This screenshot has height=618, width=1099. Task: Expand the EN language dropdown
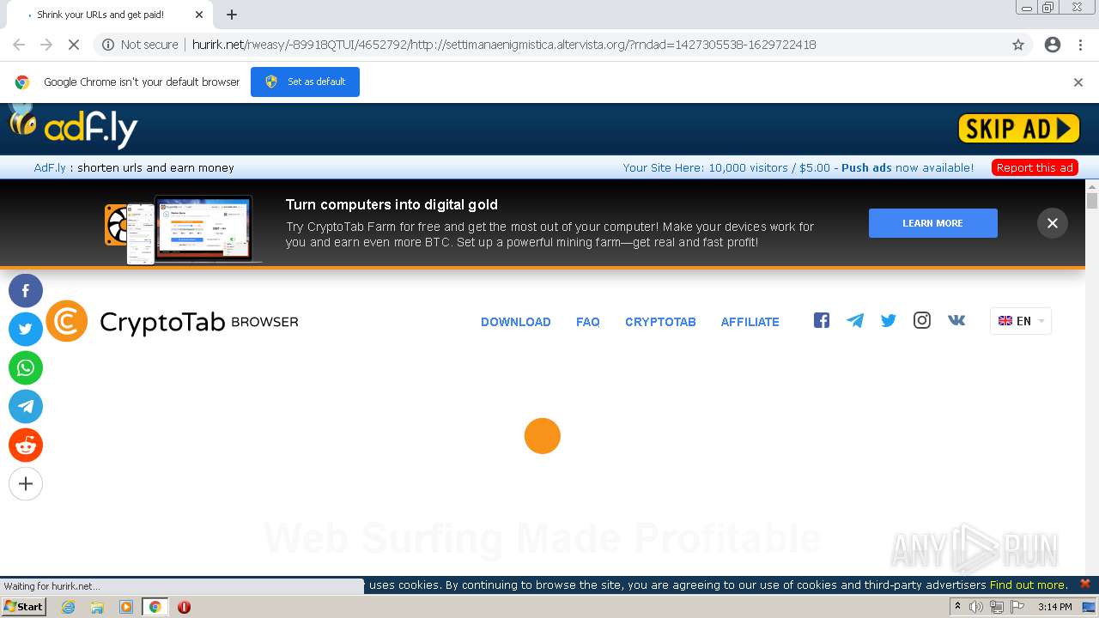point(1021,321)
